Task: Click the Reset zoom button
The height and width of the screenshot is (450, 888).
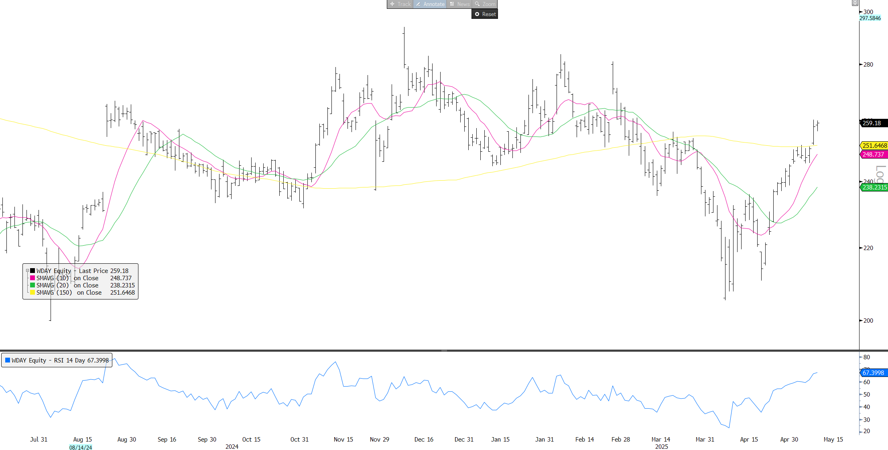Action: tap(485, 14)
